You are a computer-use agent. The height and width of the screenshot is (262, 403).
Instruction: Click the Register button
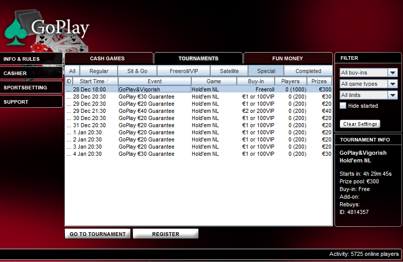tap(166, 234)
